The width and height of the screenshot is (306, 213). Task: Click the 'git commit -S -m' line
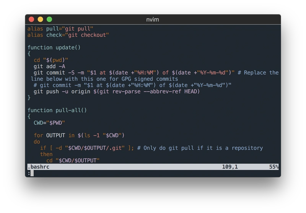[134, 73]
